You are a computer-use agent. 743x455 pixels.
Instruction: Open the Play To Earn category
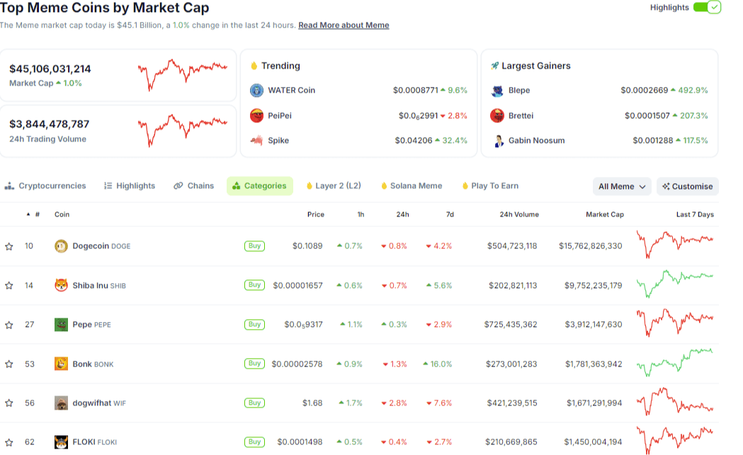pos(490,186)
